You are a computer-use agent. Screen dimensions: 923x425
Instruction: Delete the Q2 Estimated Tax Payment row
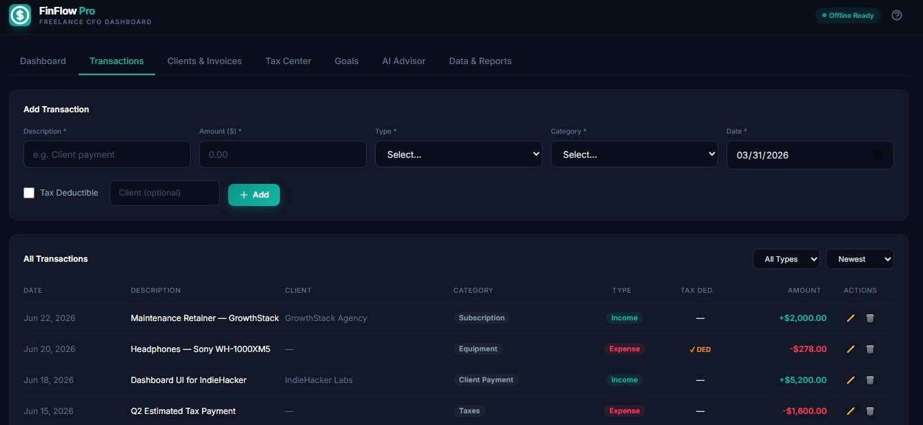click(870, 411)
